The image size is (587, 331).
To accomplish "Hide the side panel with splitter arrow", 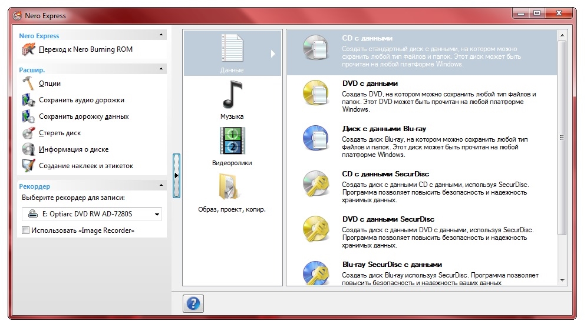I will click(x=176, y=175).
